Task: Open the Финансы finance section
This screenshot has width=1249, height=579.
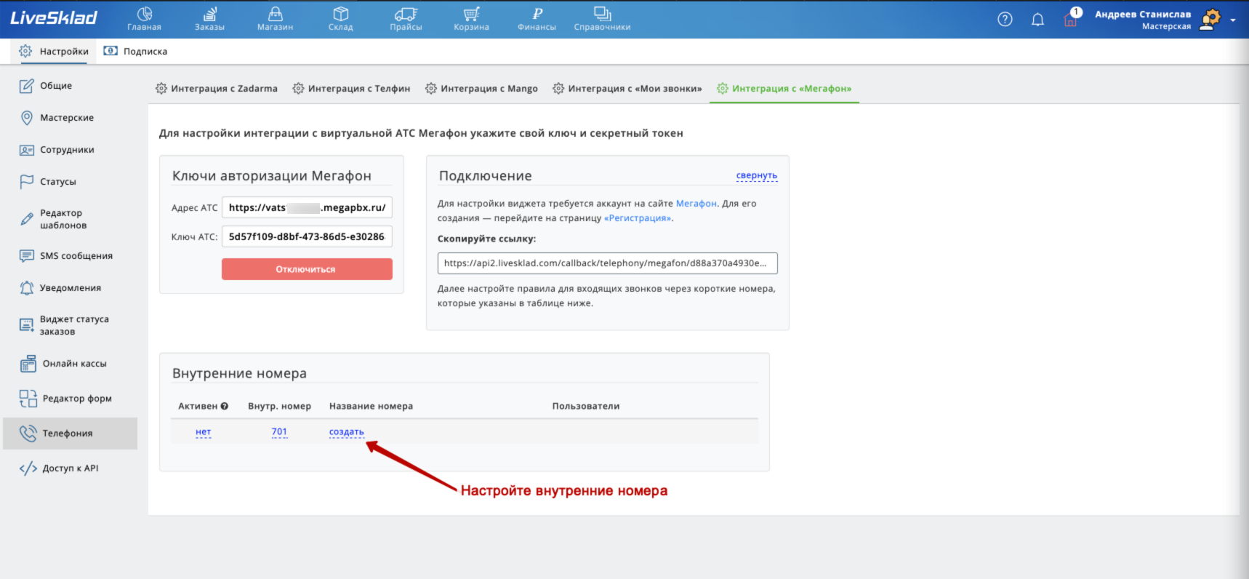Action: pos(537,19)
